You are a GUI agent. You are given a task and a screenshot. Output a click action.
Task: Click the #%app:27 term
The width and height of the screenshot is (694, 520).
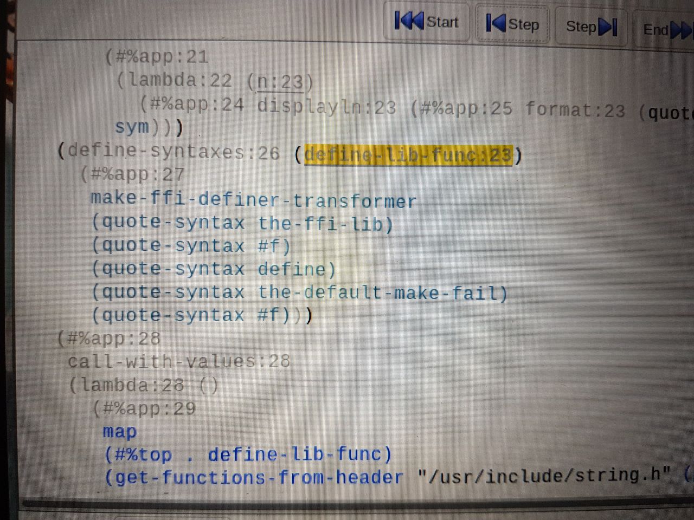[x=138, y=174]
